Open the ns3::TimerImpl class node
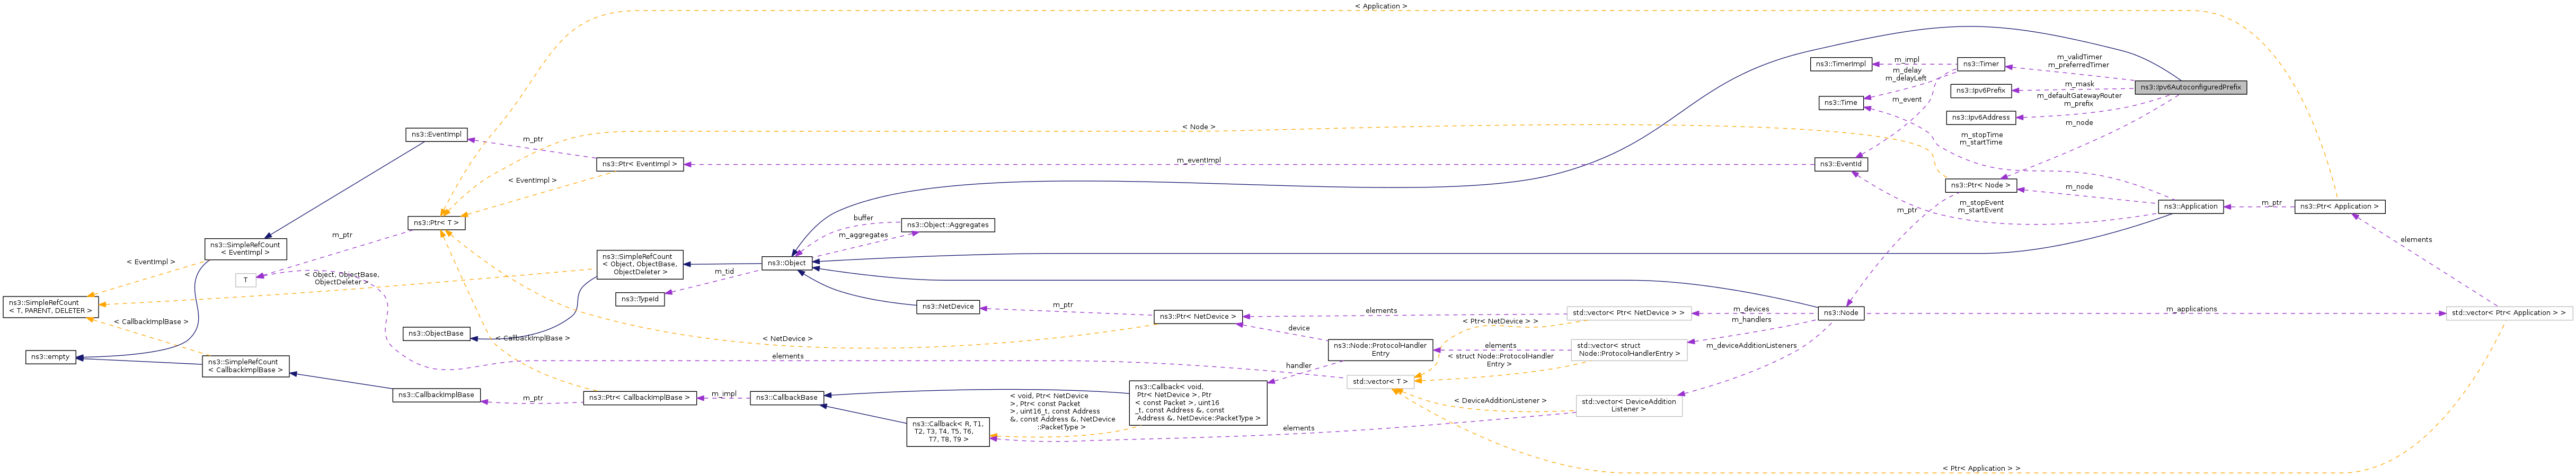 pos(1841,64)
